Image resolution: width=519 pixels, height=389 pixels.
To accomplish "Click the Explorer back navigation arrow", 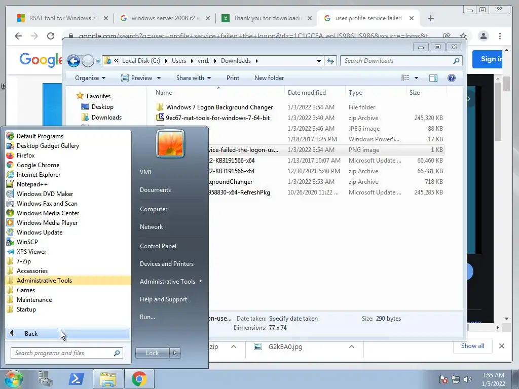I will [x=73, y=61].
